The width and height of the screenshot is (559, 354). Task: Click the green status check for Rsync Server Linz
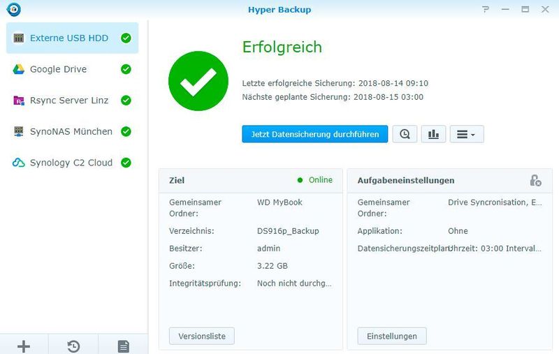pos(126,101)
